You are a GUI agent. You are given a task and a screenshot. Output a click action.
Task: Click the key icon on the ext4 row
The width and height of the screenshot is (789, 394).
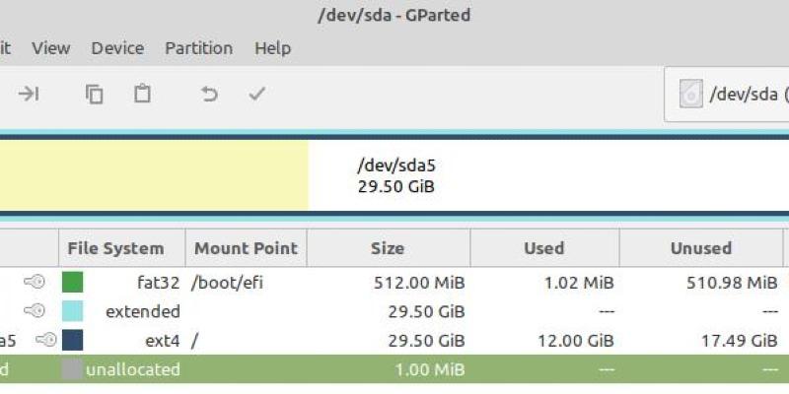(45, 340)
